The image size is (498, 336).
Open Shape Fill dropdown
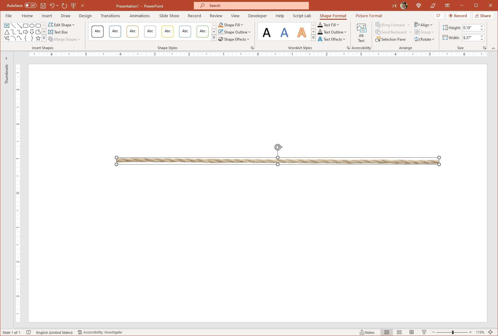(231, 25)
